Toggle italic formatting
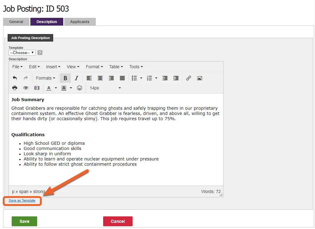 pos(76,78)
